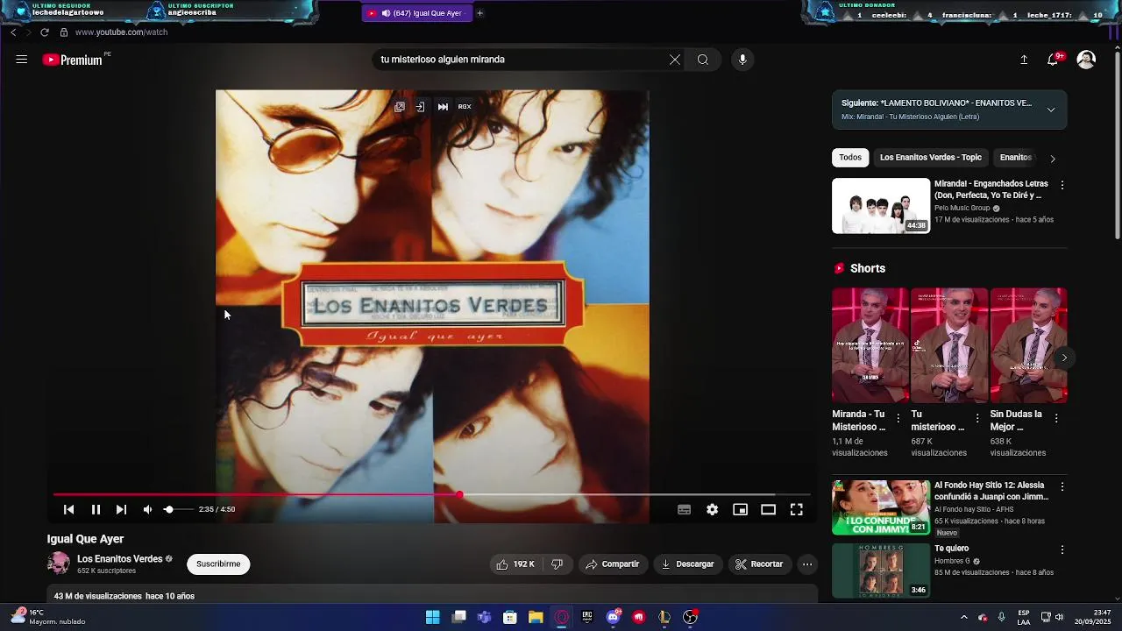1122x631 pixels.
Task: Select the partially visible Enanitos chip
Action: (x=1016, y=158)
